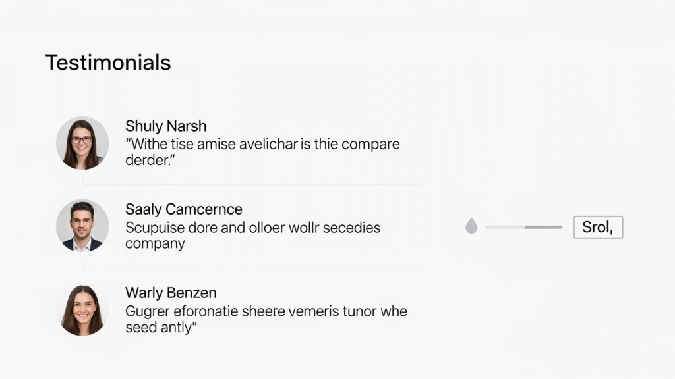Viewport: 675px width, 379px height.
Task: Click the water drop icon
Action: coord(471,226)
